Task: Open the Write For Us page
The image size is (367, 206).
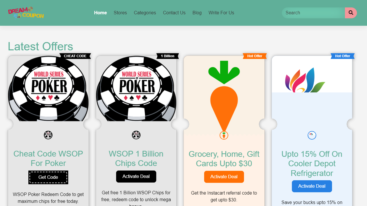Action: point(221,13)
